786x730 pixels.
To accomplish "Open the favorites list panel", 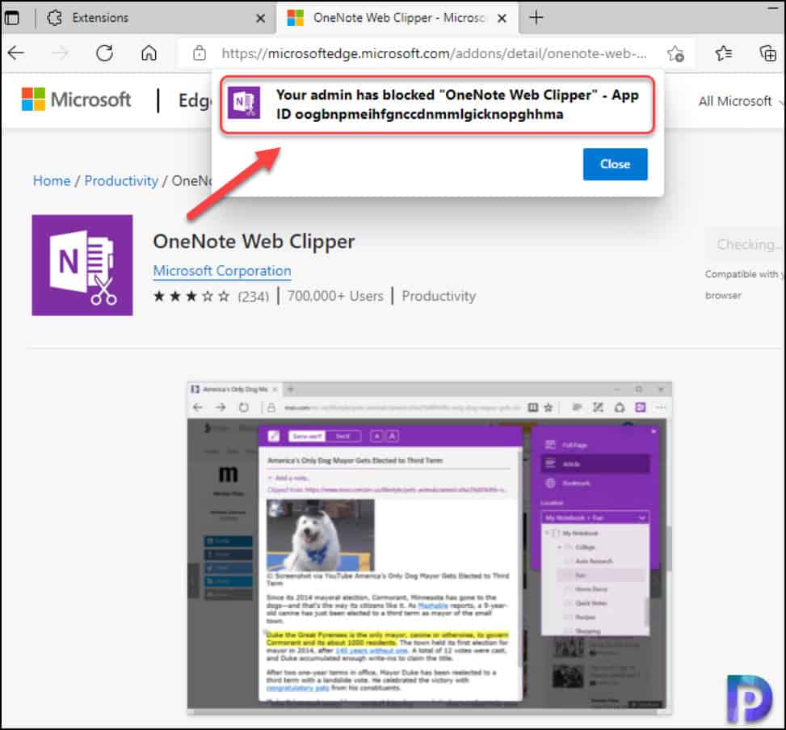I will coord(724,52).
